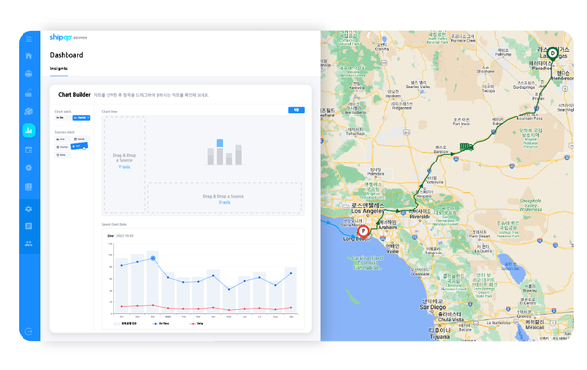
Task: Toggle the On Time series in the legend
Action: 161,323
